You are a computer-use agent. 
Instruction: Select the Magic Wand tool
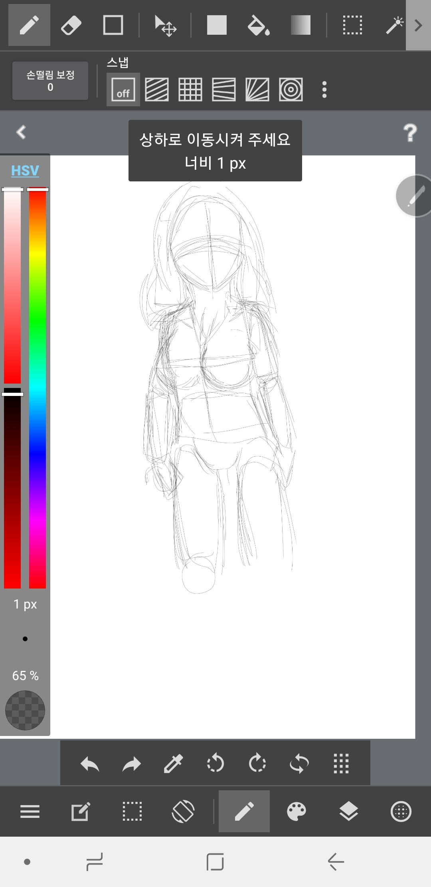click(394, 26)
